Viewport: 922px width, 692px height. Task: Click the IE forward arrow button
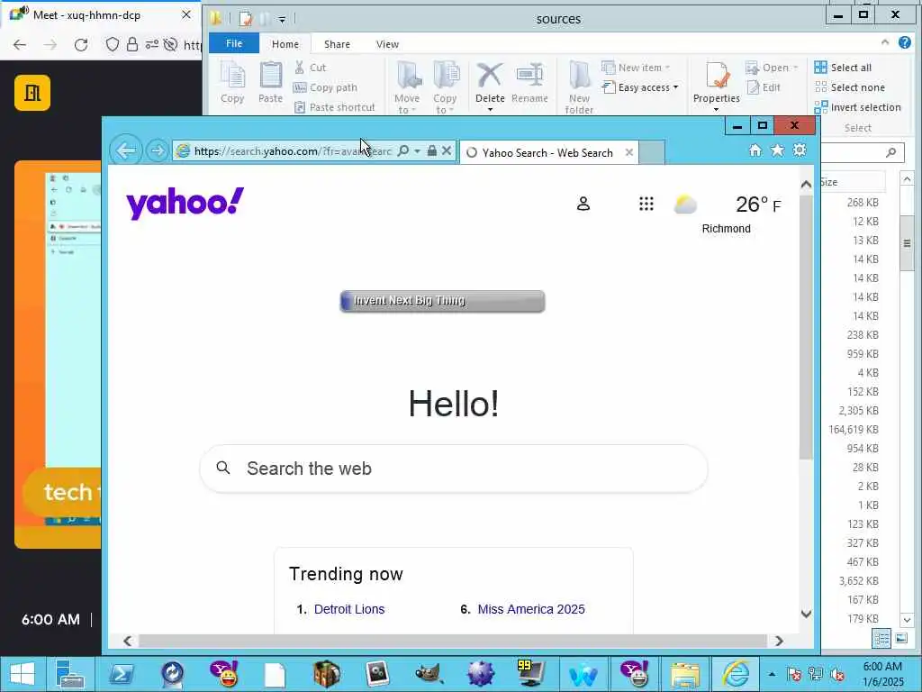(x=157, y=151)
